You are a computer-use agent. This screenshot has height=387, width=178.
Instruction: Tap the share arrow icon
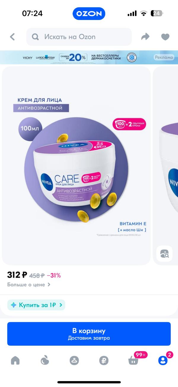click(x=145, y=37)
